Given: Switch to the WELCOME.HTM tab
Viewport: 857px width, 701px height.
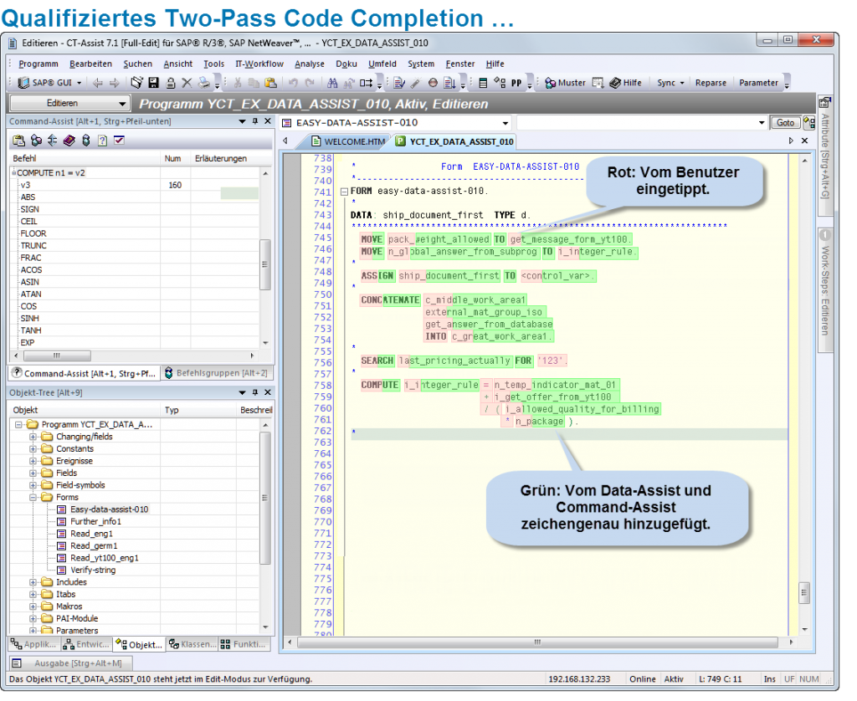Looking at the screenshot, I should click(356, 141).
